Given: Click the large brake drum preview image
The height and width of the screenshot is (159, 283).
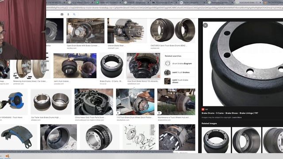Looking at the screenshot, I should pos(243,64).
